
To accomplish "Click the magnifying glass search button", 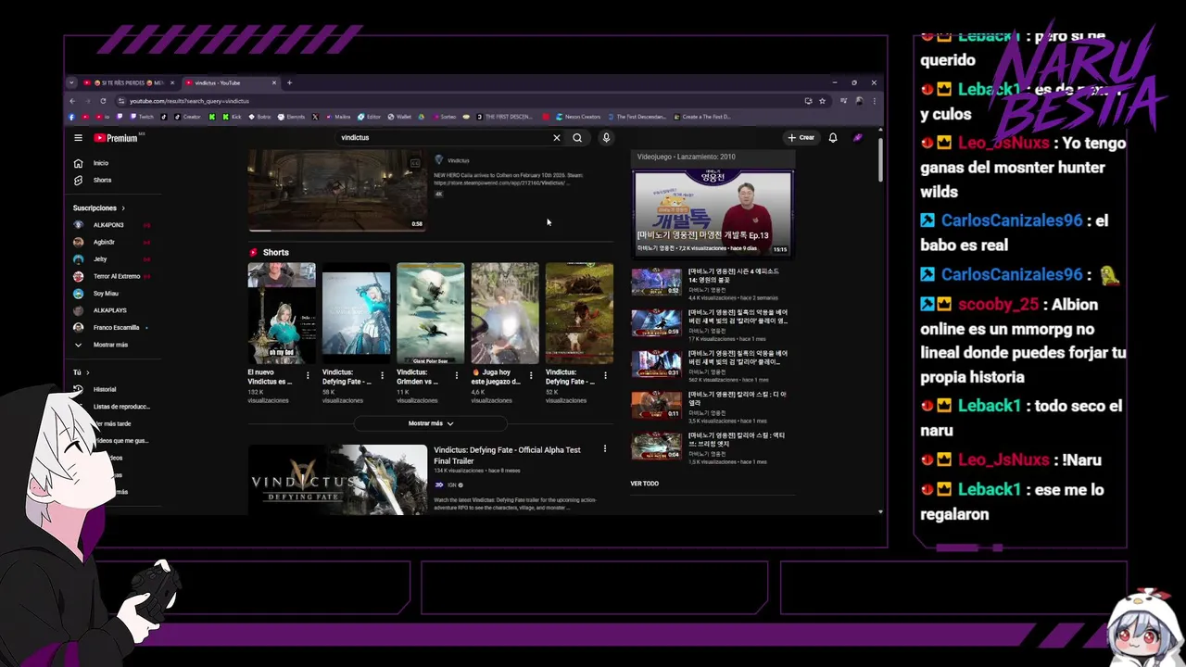I will coord(577,137).
